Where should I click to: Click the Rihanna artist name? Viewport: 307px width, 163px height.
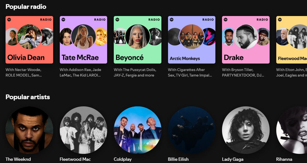pyautogui.click(x=284, y=159)
